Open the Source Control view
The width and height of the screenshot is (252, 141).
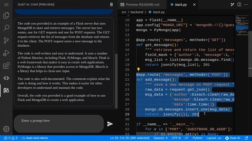pyautogui.click(x=6, y=40)
